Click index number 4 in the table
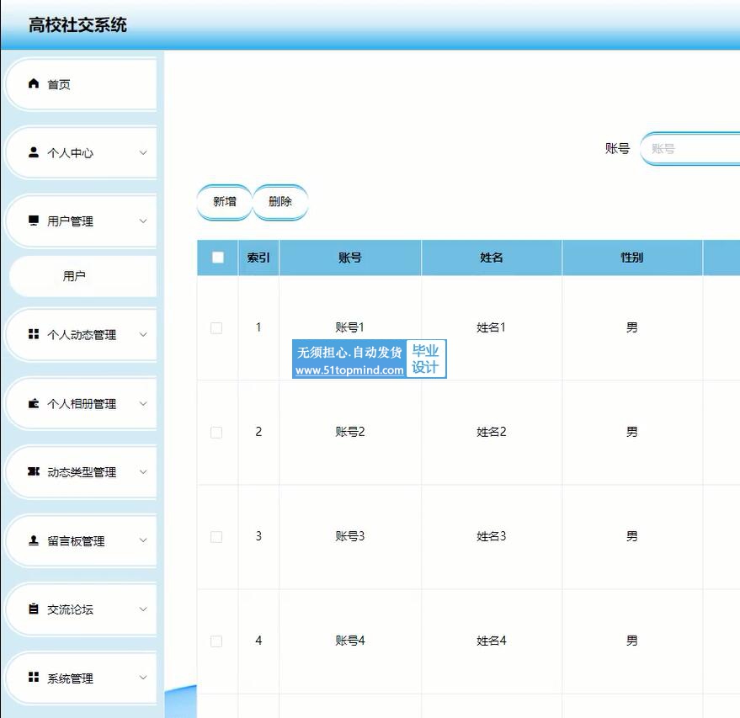 (x=258, y=641)
